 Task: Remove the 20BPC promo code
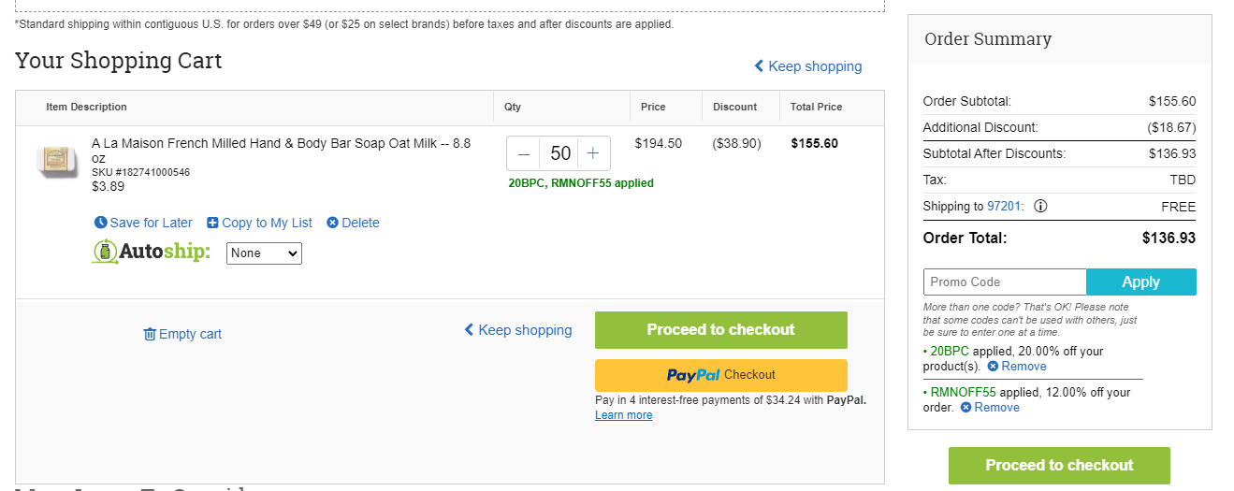tap(1016, 367)
